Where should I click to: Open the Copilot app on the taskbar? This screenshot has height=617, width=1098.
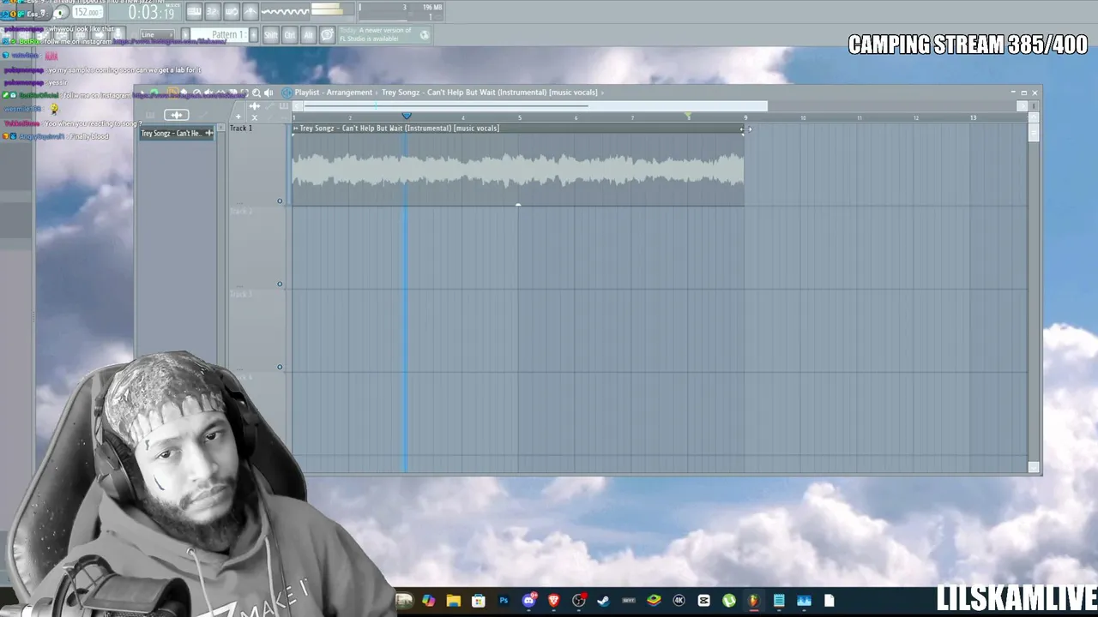tap(428, 601)
